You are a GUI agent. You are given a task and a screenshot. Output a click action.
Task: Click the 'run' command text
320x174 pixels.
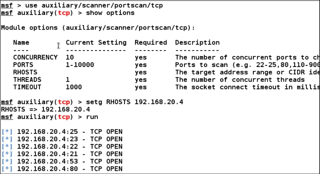(x=92, y=117)
